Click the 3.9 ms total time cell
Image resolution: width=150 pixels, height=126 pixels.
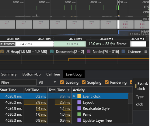[x=60, y=96]
